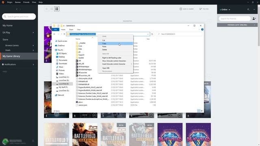Select the bf4 application file

point(80,61)
